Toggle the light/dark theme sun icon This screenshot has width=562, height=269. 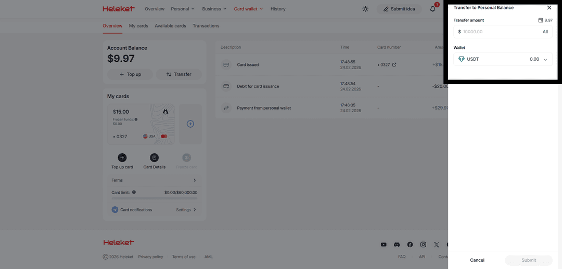365,9
